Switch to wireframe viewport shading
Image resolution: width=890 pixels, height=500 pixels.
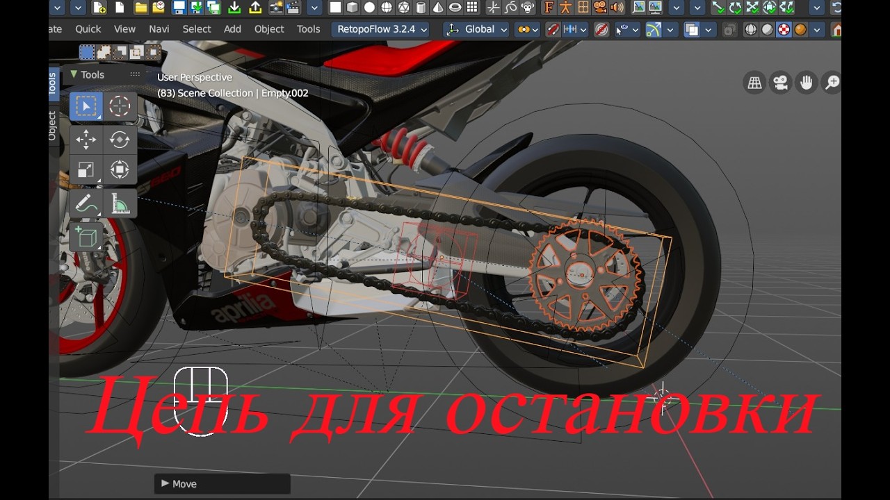click(751, 30)
